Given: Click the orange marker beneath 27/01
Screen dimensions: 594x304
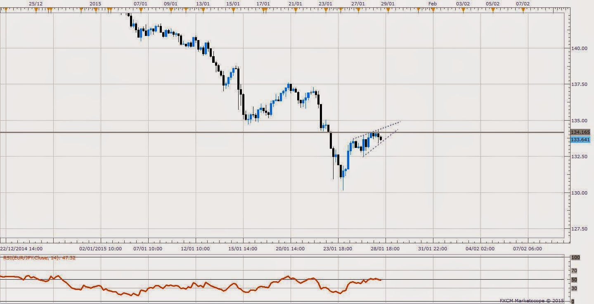Looking at the screenshot, I should click(x=357, y=10).
